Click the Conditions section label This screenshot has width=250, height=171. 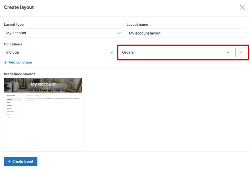click(13, 44)
